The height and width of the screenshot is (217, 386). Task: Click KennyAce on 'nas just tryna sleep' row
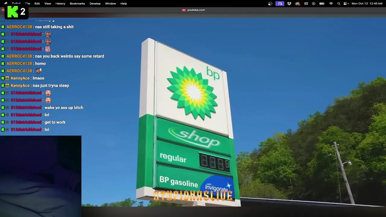[x=20, y=86]
